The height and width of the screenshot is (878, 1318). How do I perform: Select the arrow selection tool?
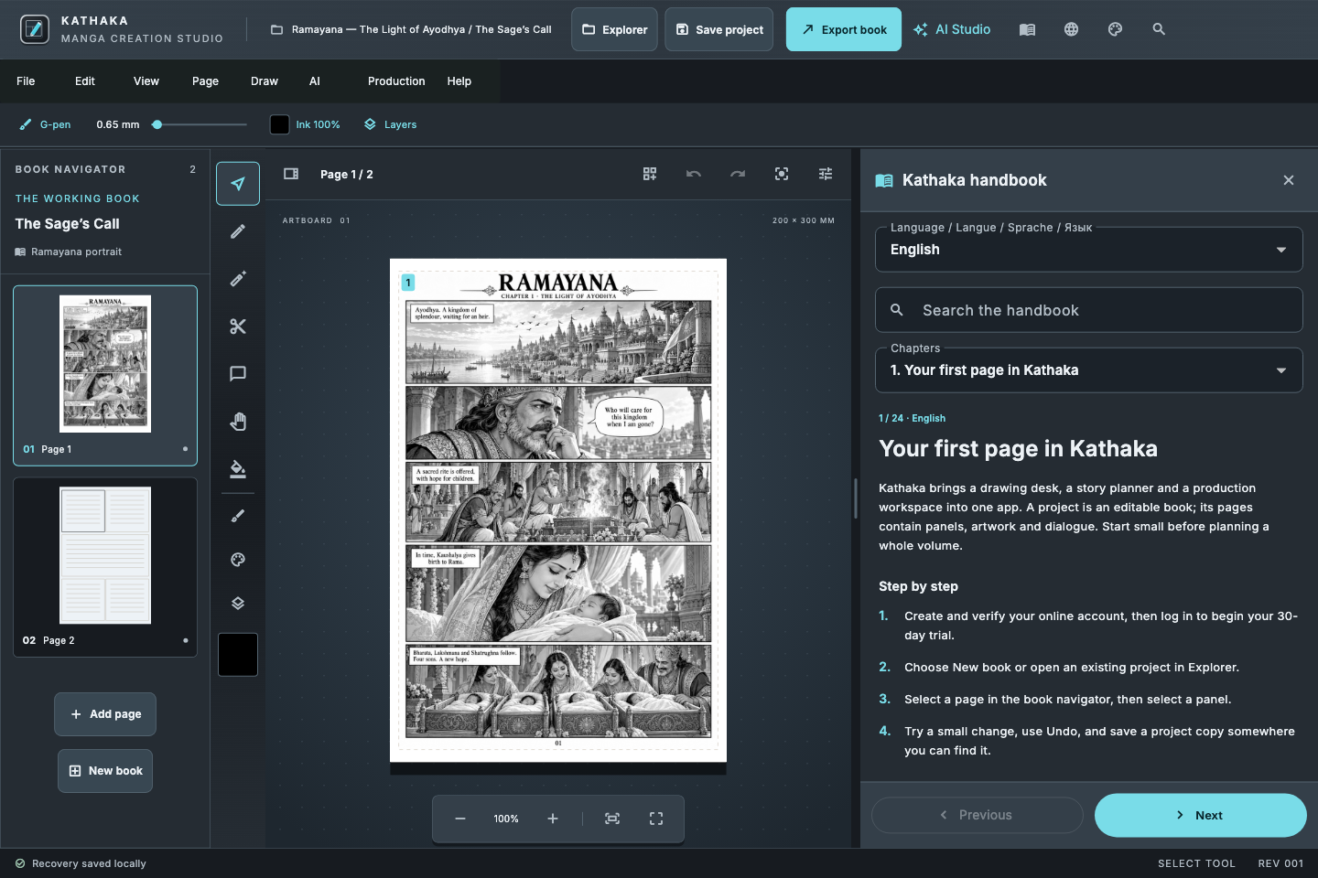238,184
